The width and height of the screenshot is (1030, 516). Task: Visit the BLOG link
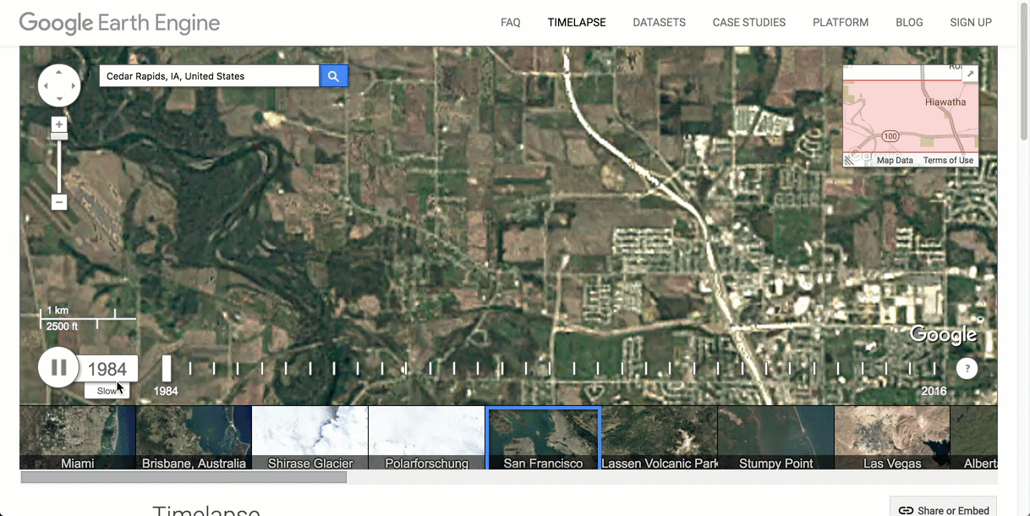coord(909,23)
